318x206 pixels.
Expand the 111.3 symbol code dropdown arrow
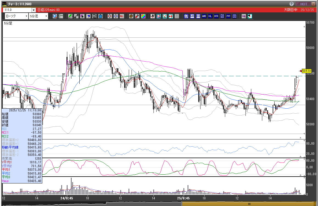pyautogui.click(x=34, y=10)
